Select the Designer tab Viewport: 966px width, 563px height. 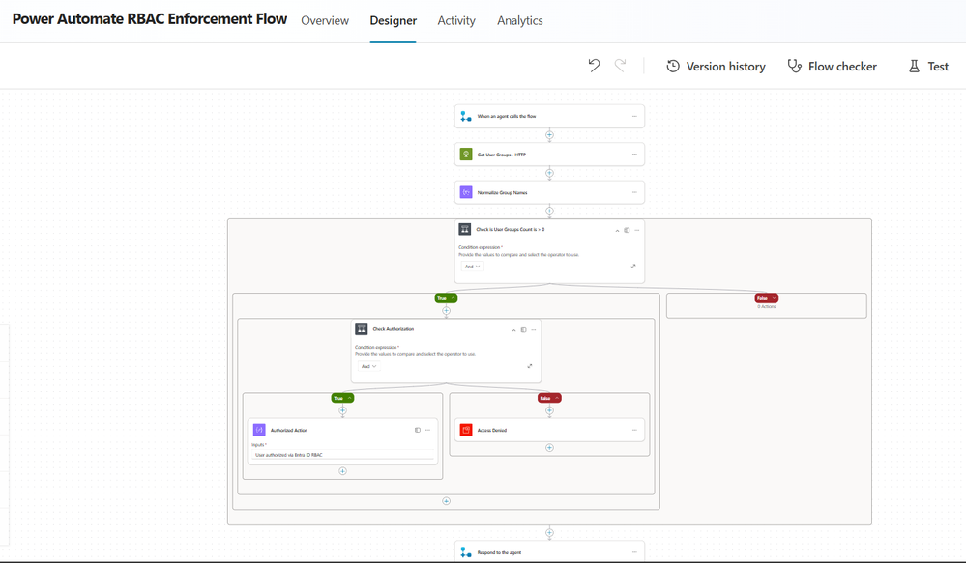coord(393,21)
